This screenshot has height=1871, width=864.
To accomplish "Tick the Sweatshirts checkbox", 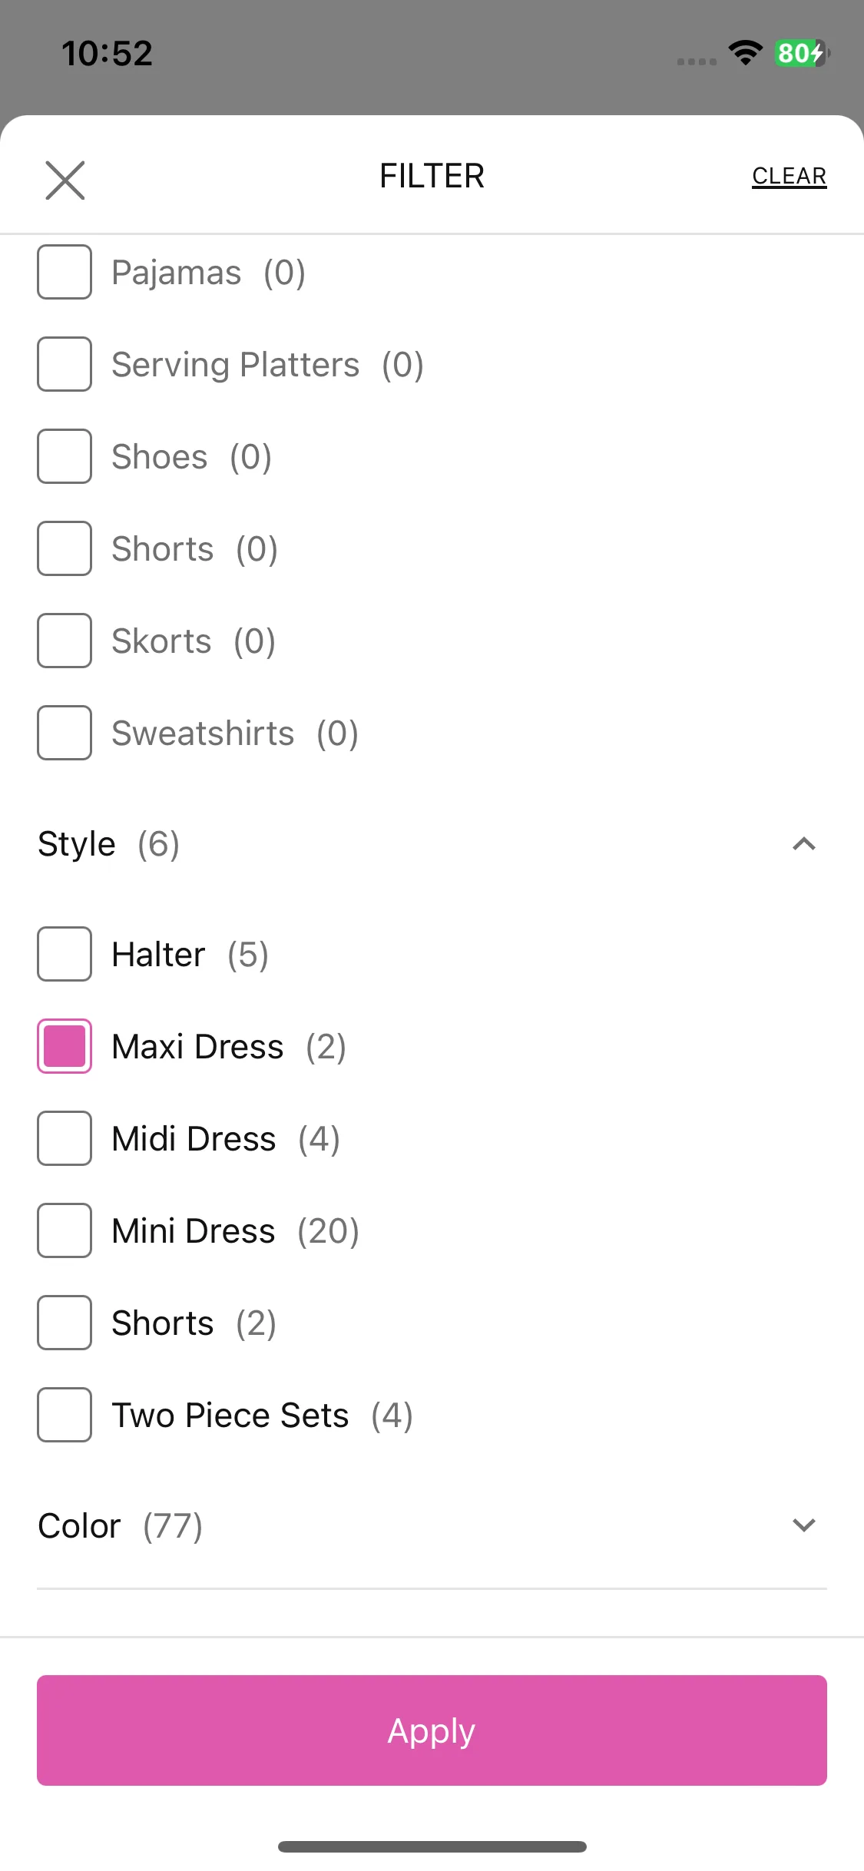I will [65, 733].
